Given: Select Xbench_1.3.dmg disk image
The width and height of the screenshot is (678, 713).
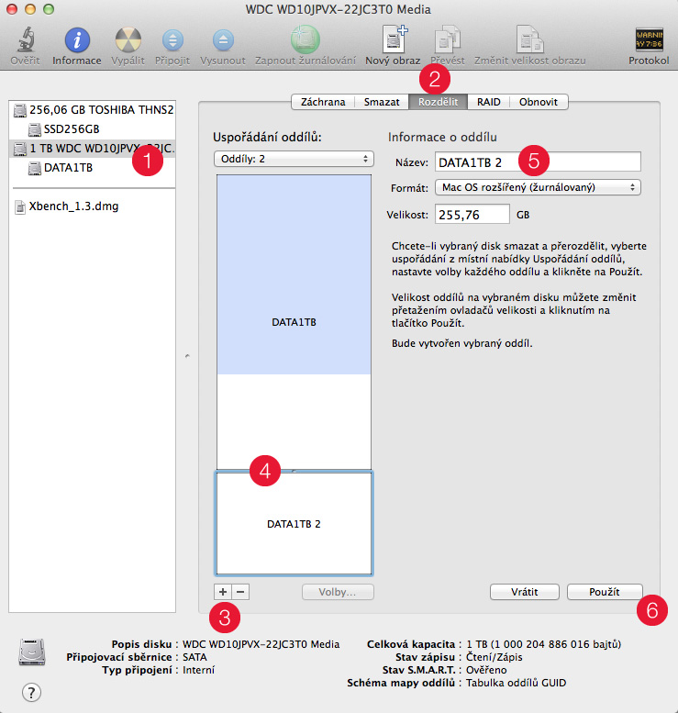Looking at the screenshot, I should coord(73,206).
